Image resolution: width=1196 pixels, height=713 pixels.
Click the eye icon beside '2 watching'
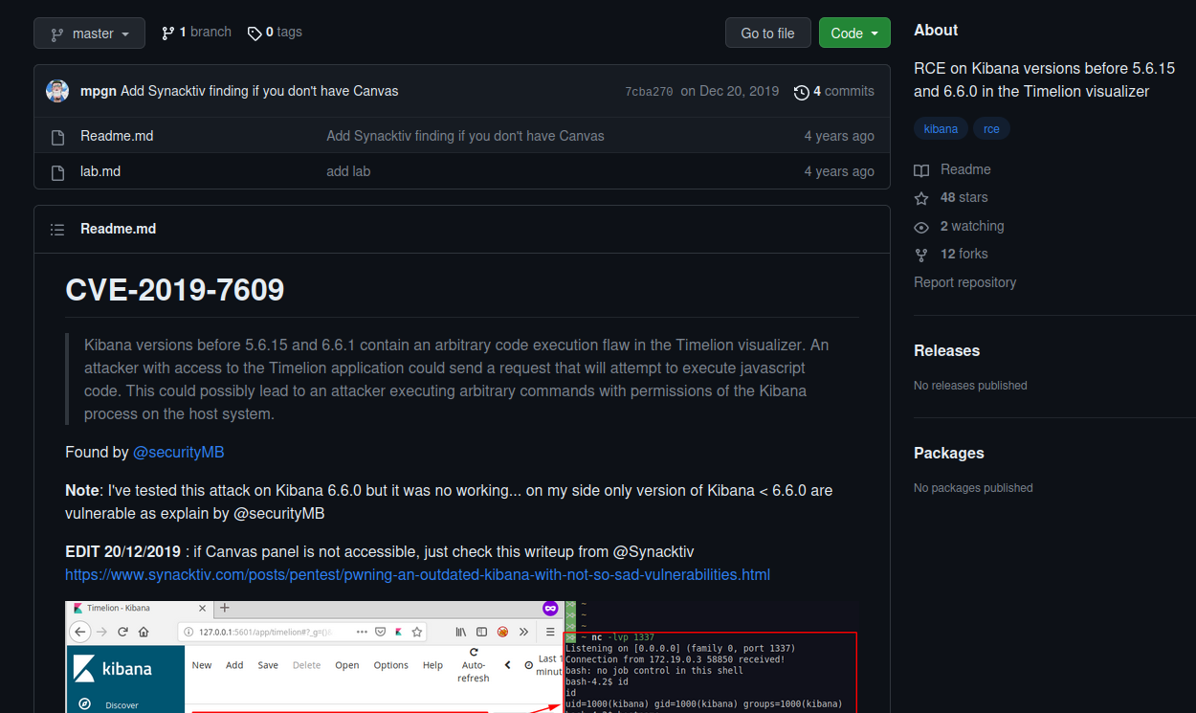click(x=921, y=227)
